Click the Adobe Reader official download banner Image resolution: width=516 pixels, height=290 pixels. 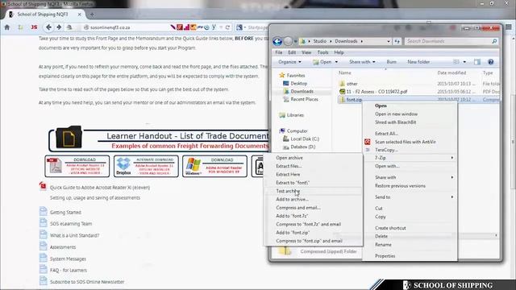click(x=77, y=166)
